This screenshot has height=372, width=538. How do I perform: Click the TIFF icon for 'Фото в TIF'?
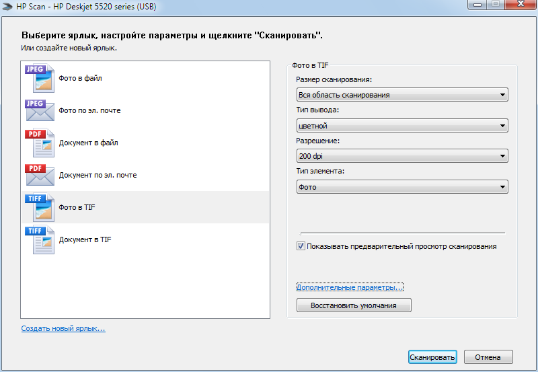[x=40, y=207]
